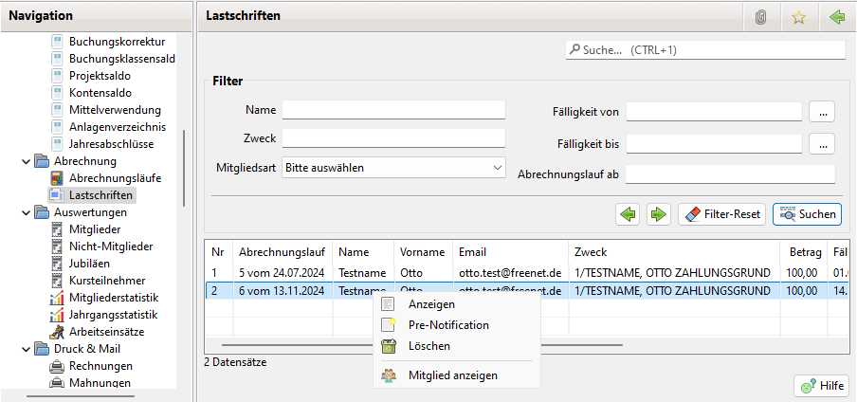Collapse the Druck & Mail folder
Image resolution: width=857 pixels, height=402 pixels.
pyautogui.click(x=26, y=349)
